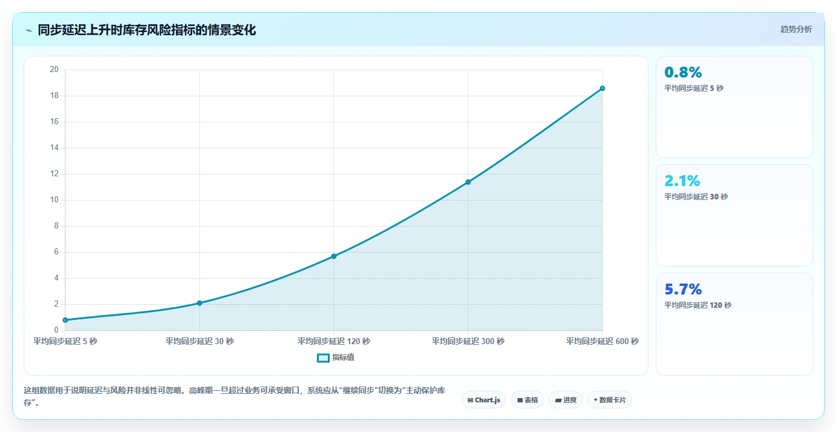The width and height of the screenshot is (837, 432).
Task: Click the data point at 平均同步延迟 120 秒
Action: click(334, 256)
